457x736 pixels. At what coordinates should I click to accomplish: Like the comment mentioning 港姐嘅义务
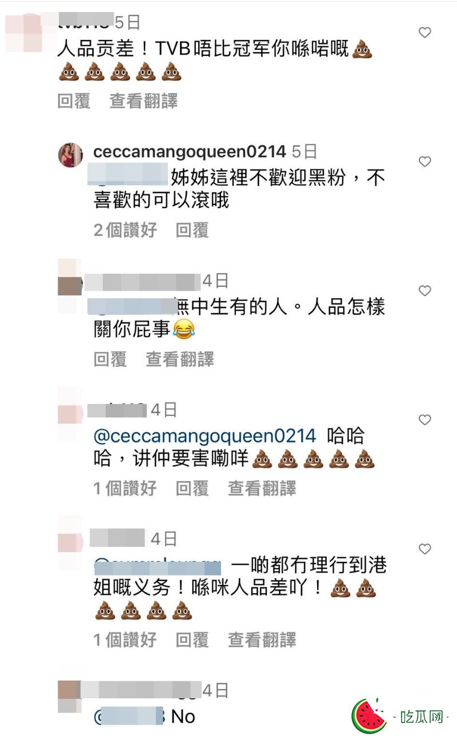point(424,549)
